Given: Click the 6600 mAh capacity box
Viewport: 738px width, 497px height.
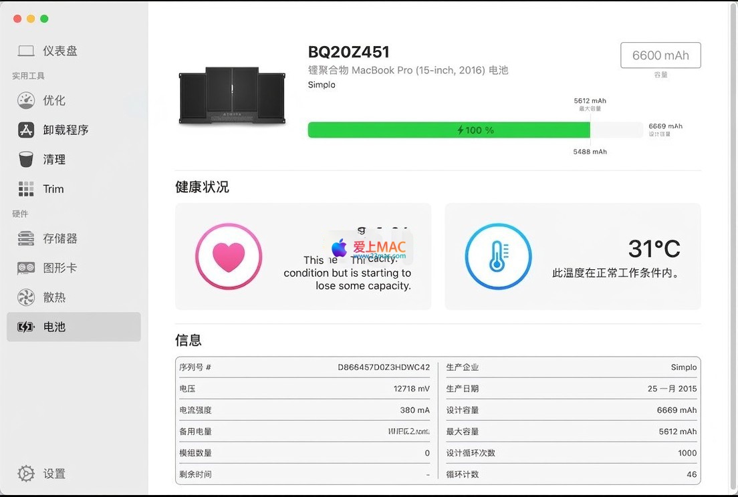Looking at the screenshot, I should click(x=660, y=55).
